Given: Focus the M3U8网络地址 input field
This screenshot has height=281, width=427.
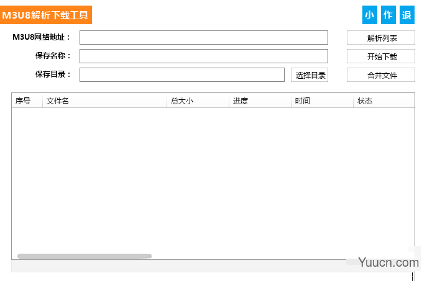Looking at the screenshot, I should pyautogui.click(x=204, y=37).
